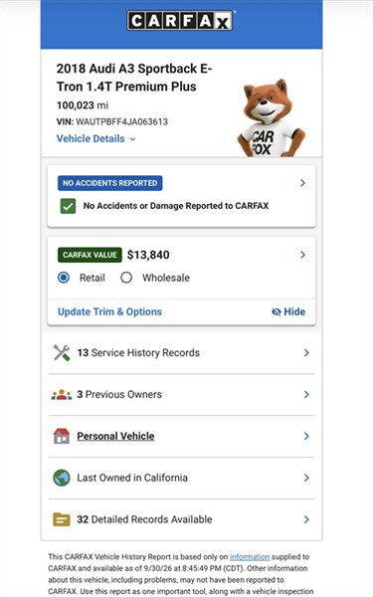
Task: Click the crossed-eye Hide icon
Action: (277, 311)
